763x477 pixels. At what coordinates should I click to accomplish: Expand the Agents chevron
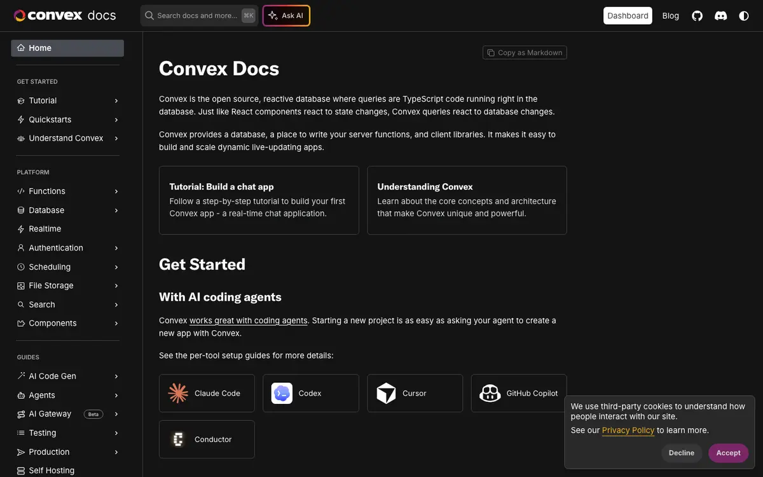(116, 395)
